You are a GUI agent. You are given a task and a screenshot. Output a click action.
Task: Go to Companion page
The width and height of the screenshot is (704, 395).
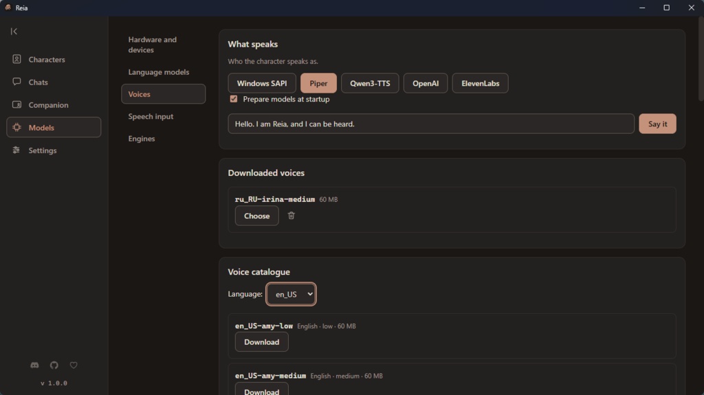coord(54,104)
